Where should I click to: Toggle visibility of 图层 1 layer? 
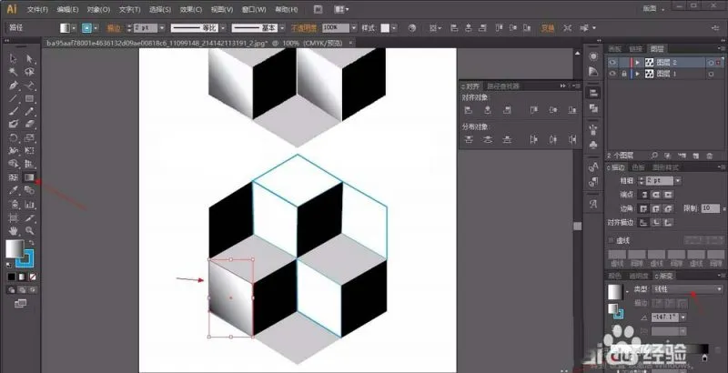[x=612, y=74]
